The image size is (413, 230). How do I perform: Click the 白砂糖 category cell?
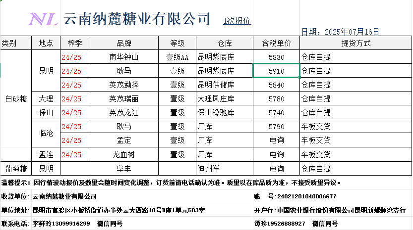point(16,98)
